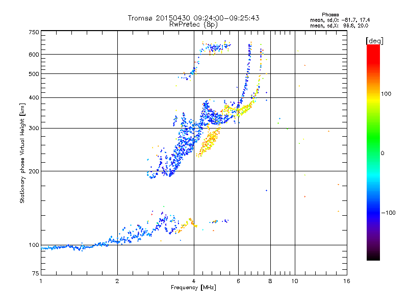Image resolution: width=408 pixels, height=306 pixels.
Task: Click the x-axis tick label '6'
Action: tap(238, 281)
